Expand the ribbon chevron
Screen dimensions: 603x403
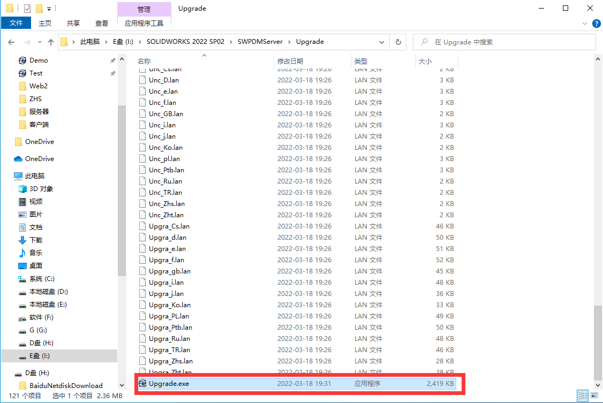[585, 24]
